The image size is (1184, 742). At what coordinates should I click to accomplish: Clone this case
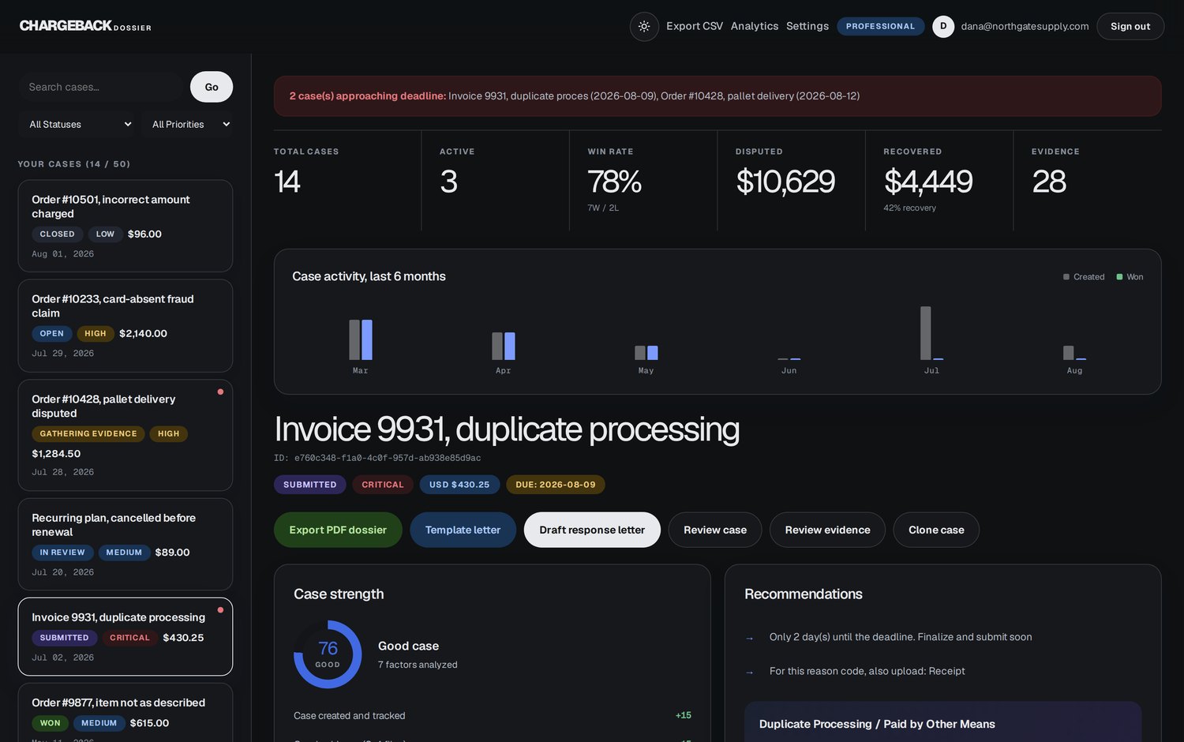936,530
